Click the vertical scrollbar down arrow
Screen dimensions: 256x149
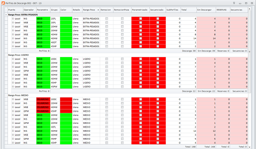(x=250, y=147)
